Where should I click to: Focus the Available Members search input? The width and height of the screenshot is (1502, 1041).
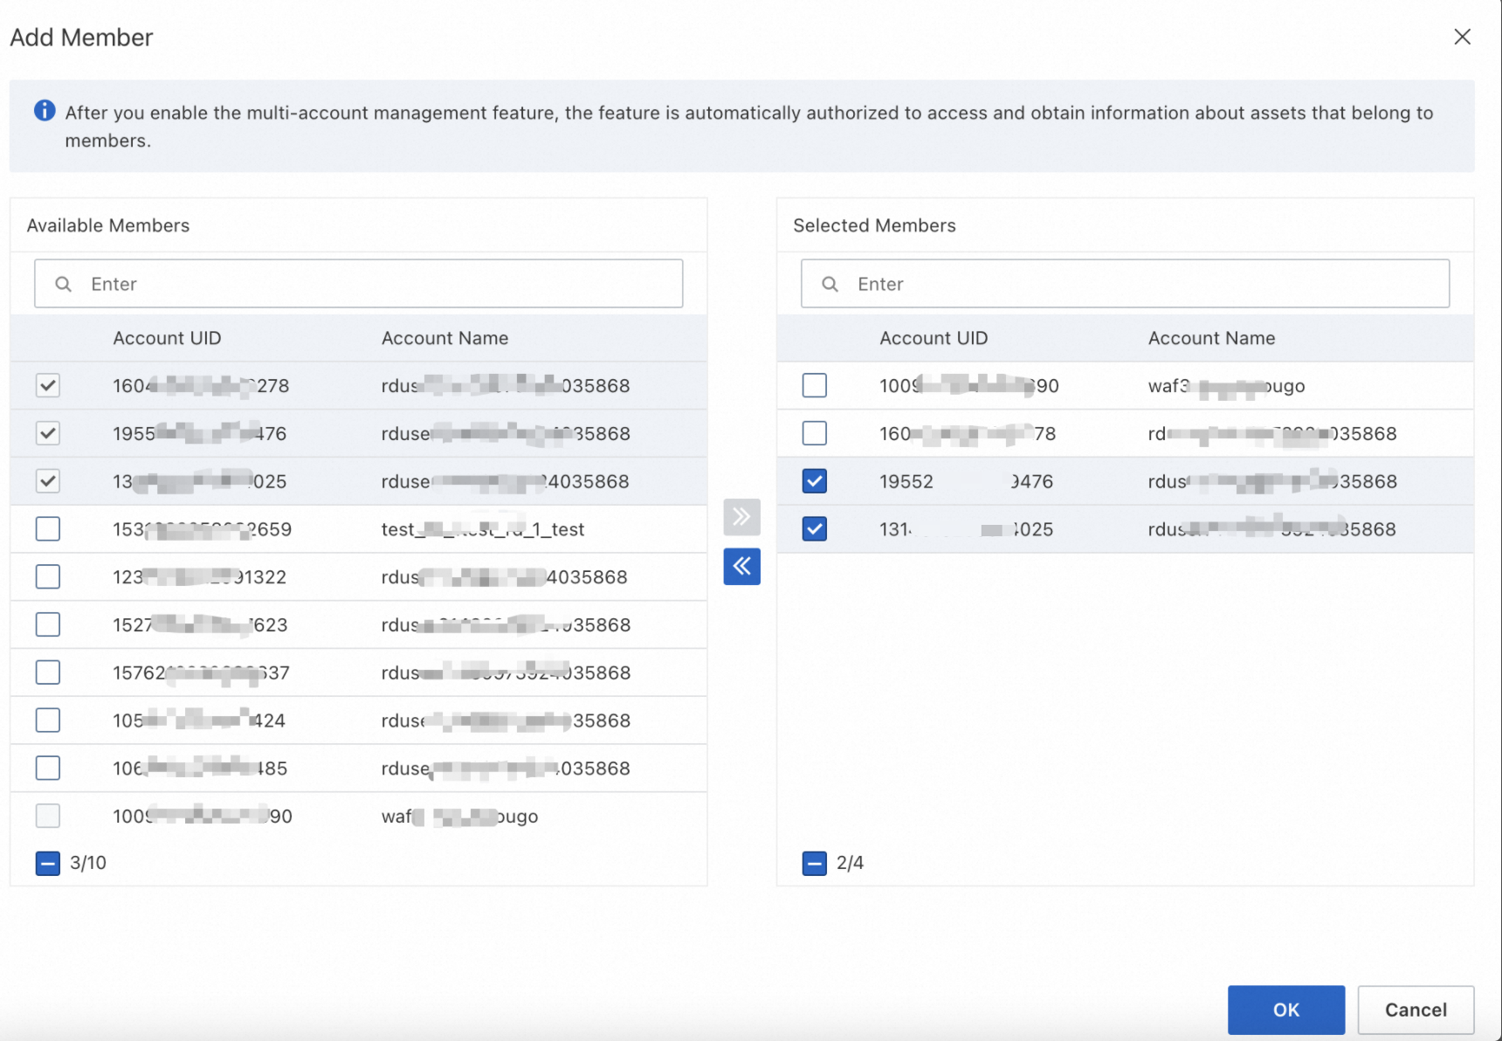[359, 284]
